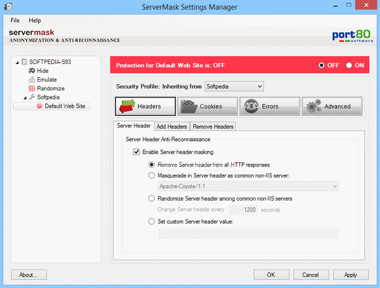Viewport: 380px width, 288px height.
Task: Click the Advanced label in the section button
Action: pyautogui.click(x=338, y=106)
